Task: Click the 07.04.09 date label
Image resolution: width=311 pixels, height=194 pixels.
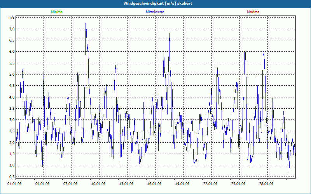Action: coord(70,184)
